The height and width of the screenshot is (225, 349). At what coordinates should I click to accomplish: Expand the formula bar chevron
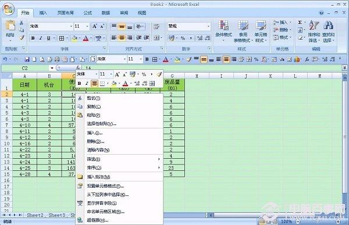coord(344,67)
